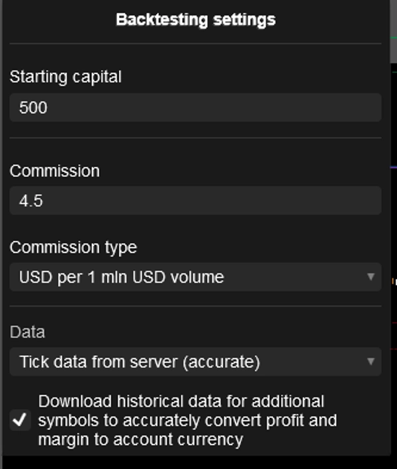Click the Commission type label

73,248
